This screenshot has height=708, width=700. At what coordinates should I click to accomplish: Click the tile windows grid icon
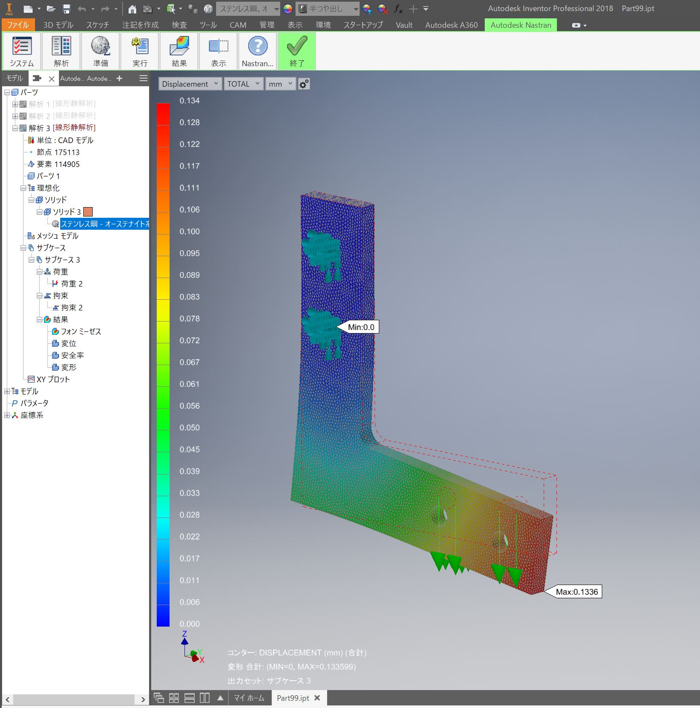pos(174,698)
